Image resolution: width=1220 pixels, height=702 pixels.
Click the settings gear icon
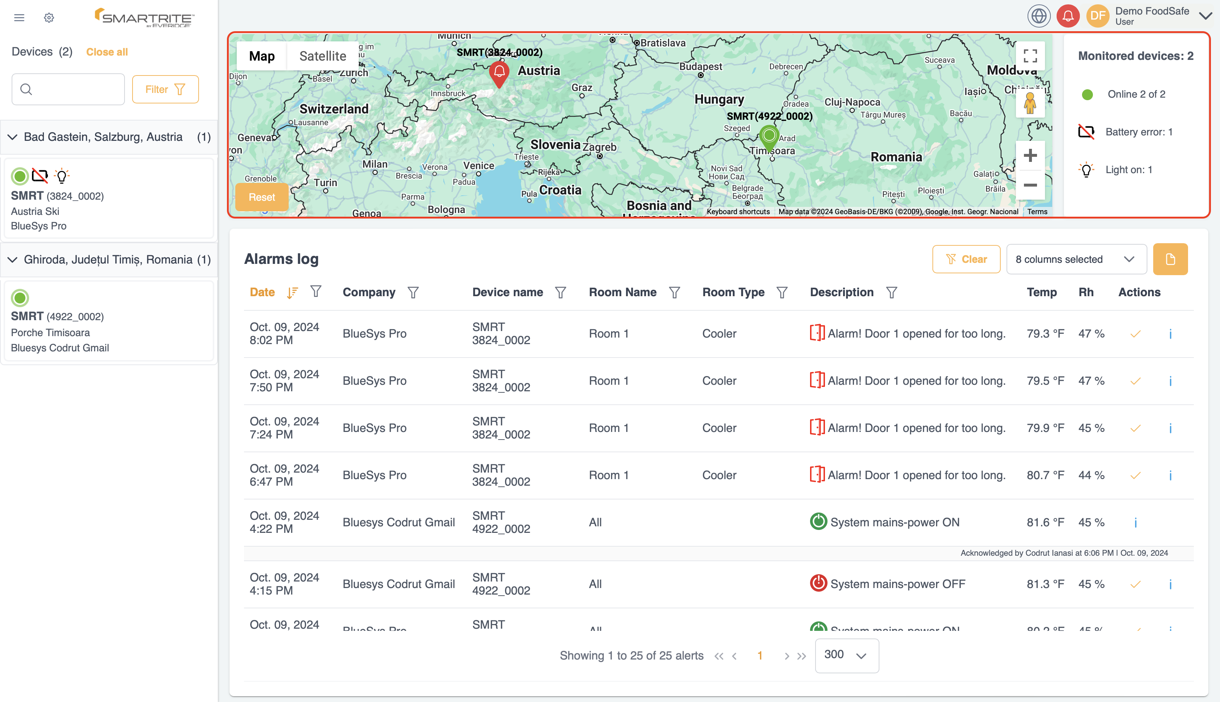pos(49,18)
